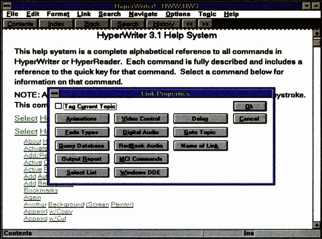Click the previous topic << toolbar button
Image resolution: width=322 pixels, height=239 pixels.
point(188,24)
